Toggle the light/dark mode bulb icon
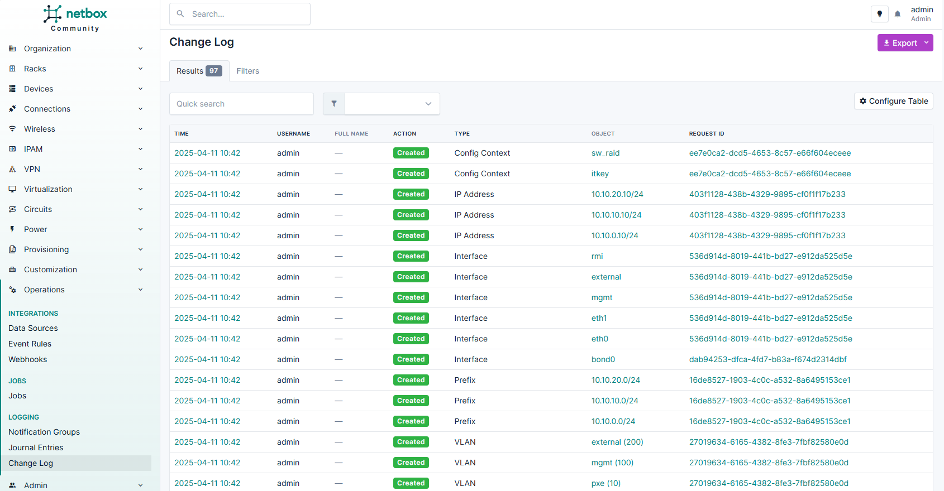Viewport: 944px width, 491px height. coord(879,15)
